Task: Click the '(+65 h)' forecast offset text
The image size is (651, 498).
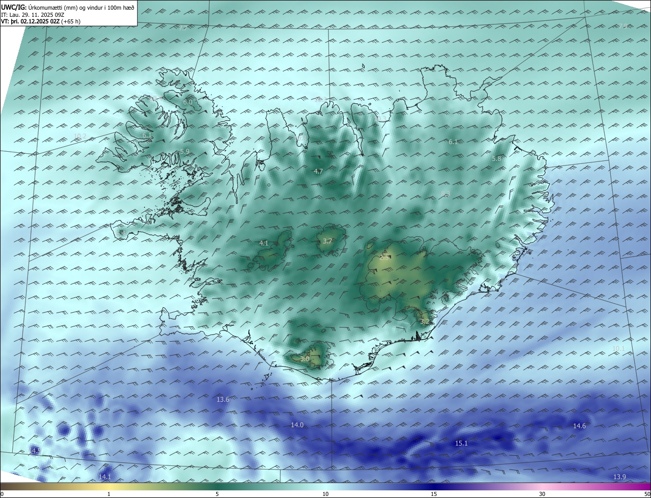Action: click(71, 21)
